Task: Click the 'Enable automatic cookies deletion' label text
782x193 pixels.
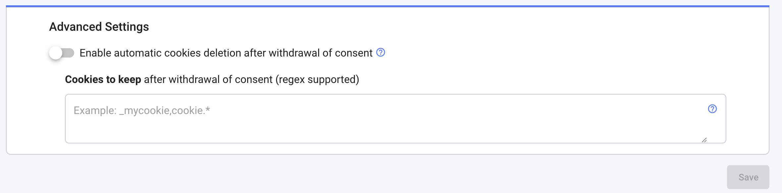Action: click(226, 53)
